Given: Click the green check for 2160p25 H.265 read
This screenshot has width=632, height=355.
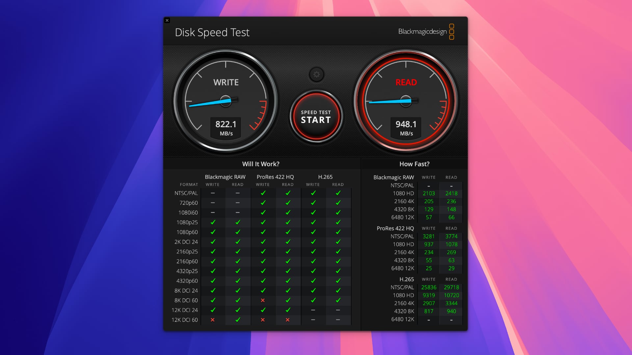Looking at the screenshot, I should tap(338, 252).
